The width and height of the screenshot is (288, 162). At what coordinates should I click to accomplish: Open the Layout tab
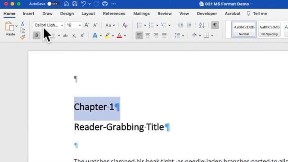click(88, 13)
